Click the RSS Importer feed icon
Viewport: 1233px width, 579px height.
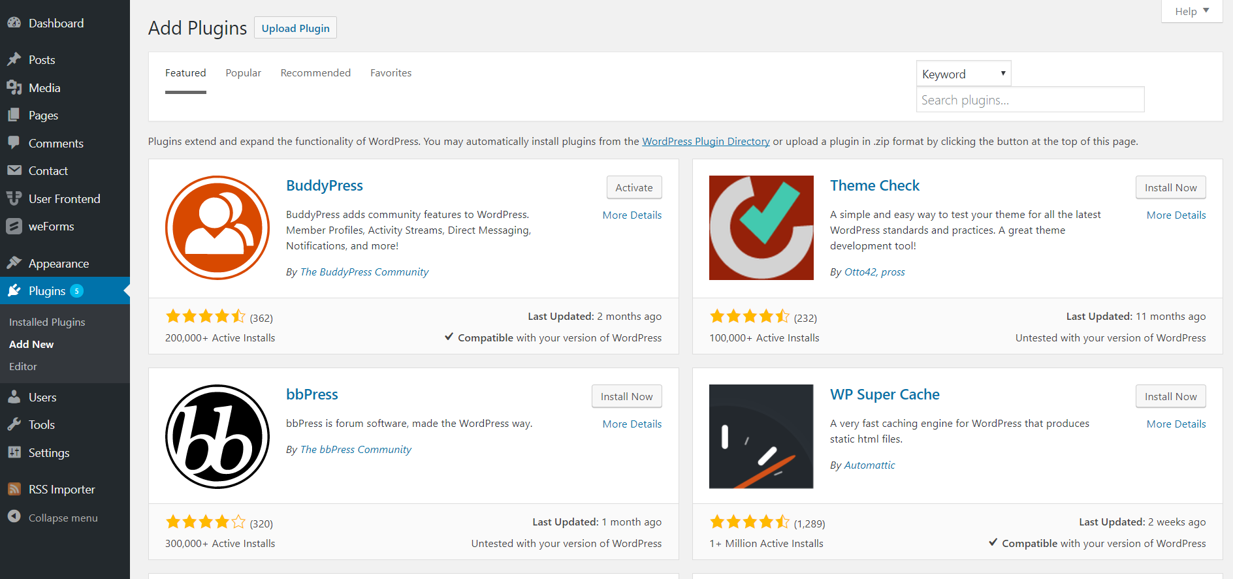coord(14,489)
